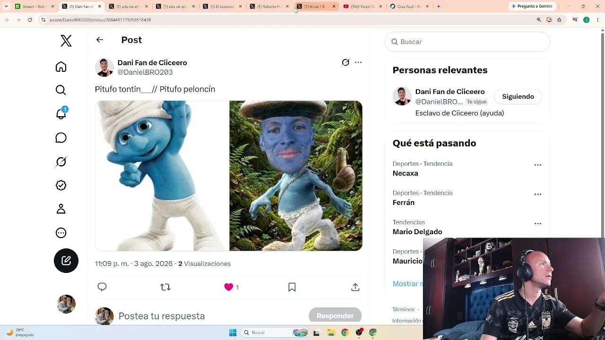This screenshot has width=605, height=340.
Task: Open the Chrome profile avatar J
Action: 586,20
